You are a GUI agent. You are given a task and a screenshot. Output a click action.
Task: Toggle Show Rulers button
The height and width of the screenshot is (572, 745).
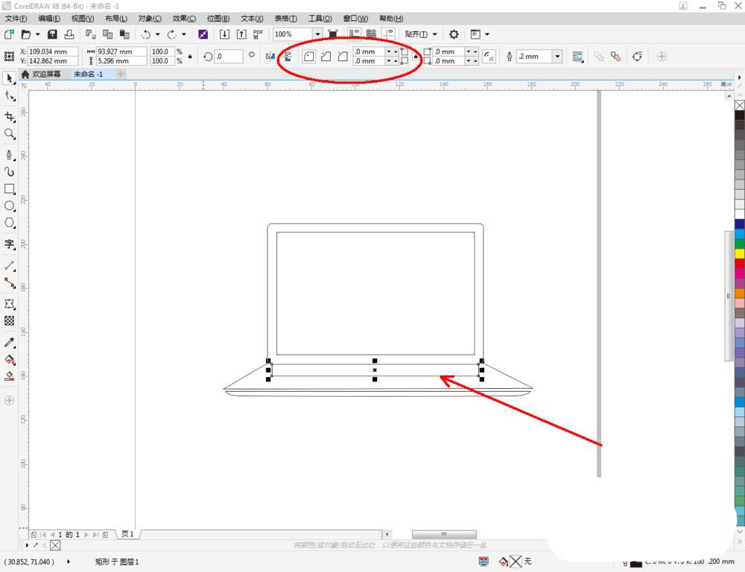tap(354, 34)
